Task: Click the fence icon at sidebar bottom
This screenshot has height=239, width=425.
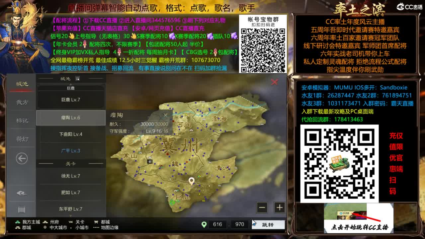Action: pos(22,210)
